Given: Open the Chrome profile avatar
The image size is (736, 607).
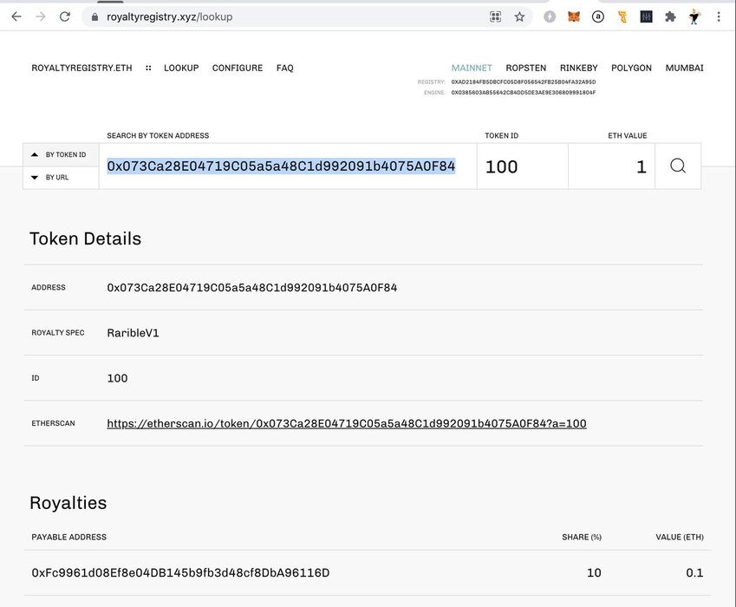Looking at the screenshot, I should [694, 16].
